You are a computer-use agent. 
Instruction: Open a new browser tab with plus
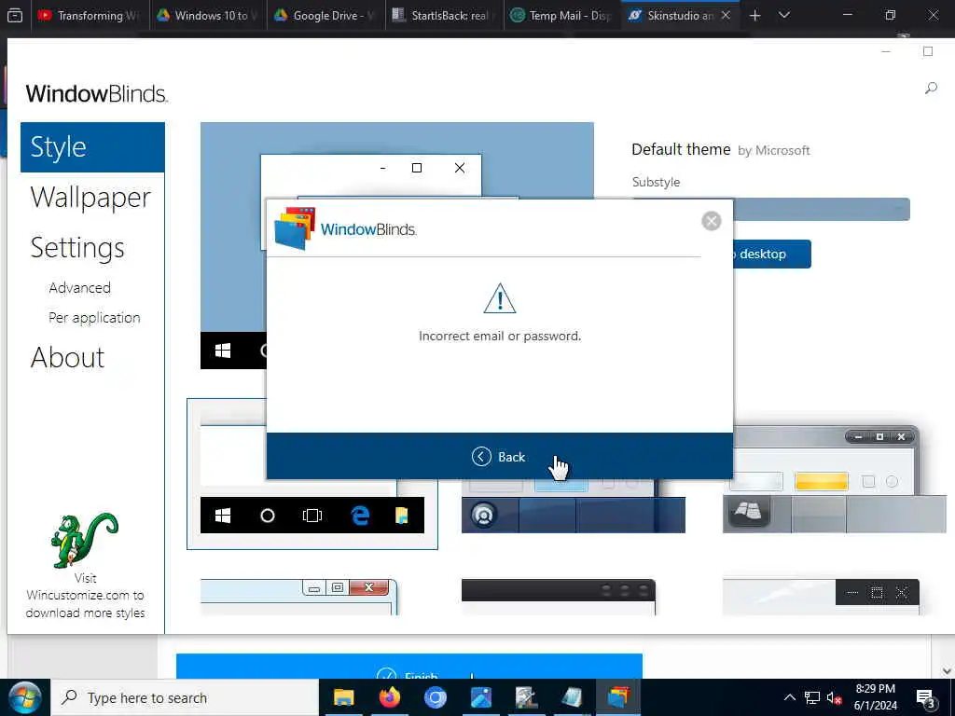[x=755, y=15]
